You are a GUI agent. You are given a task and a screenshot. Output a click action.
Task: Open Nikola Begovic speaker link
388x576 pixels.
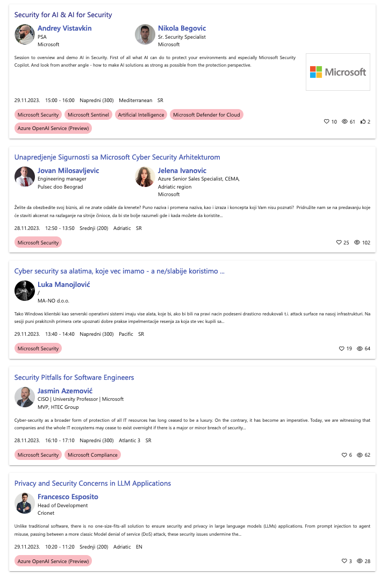coord(182,28)
